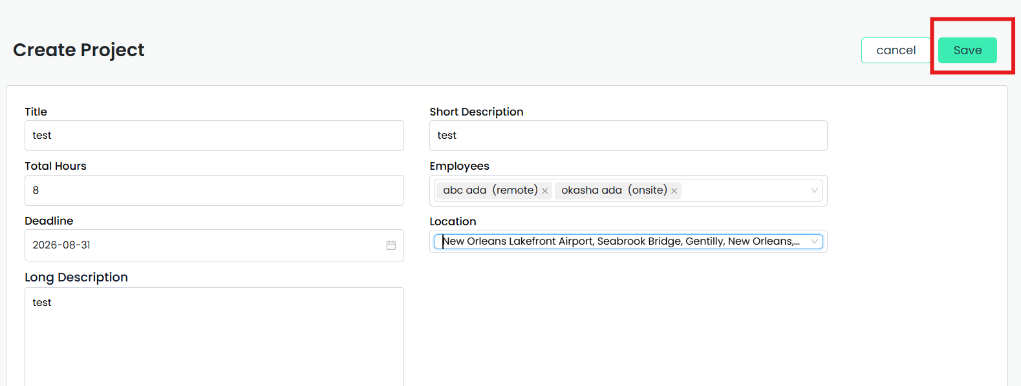Select the Total Hours label
This screenshot has width=1021, height=386.
pos(56,166)
